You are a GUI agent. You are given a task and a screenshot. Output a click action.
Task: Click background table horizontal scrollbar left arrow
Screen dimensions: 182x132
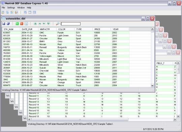[x=29, y=119]
